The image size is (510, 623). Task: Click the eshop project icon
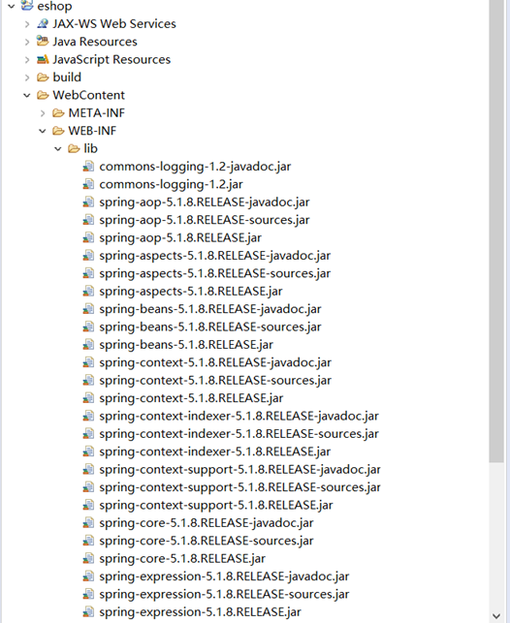(x=27, y=6)
